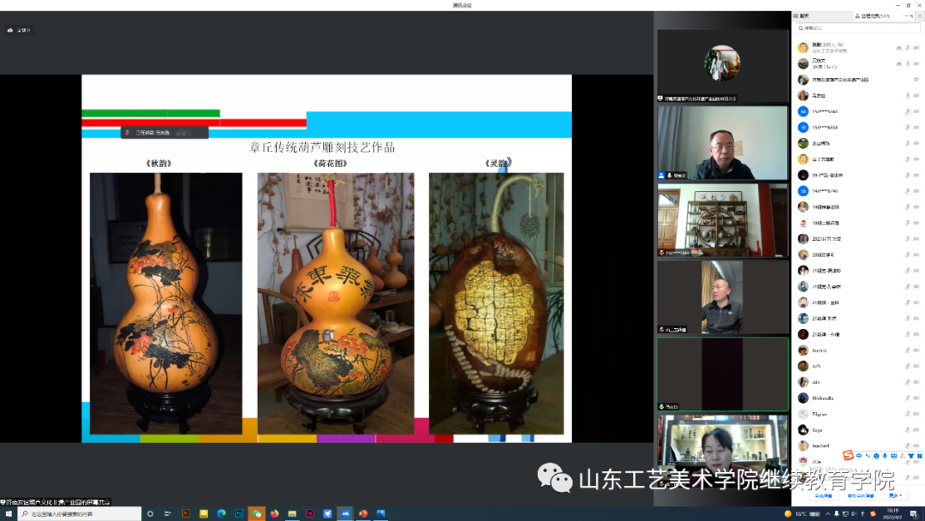Toggle microphone for participant Aurora

(x=907, y=350)
